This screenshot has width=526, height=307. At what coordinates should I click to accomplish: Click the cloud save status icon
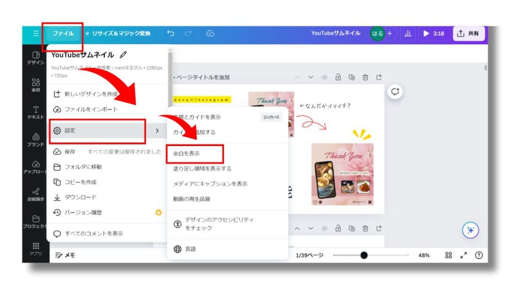click(210, 33)
